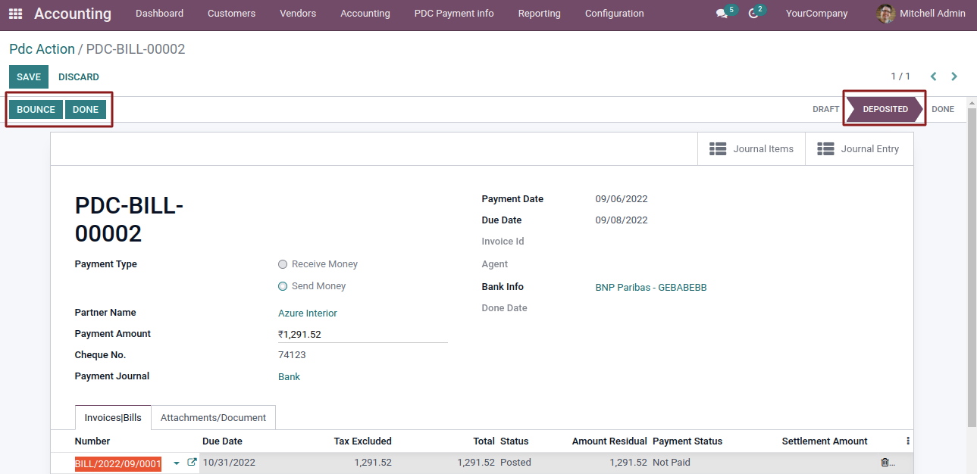Click the 1 / 1 pager counter
977x474 pixels.
(900, 76)
